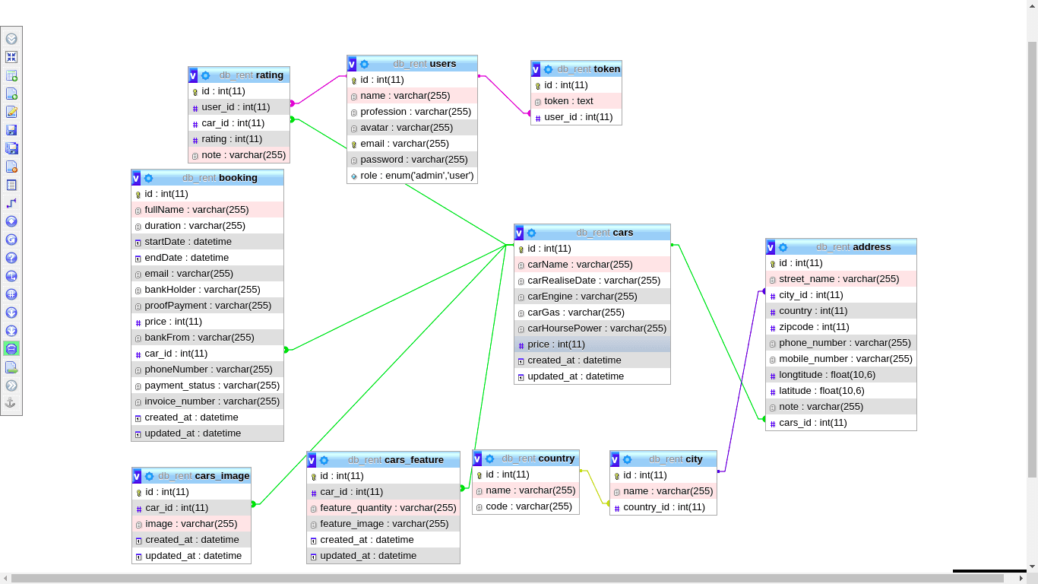Click user_id : int(11) in rating table
Viewport: 1038px width, 584px height.
click(239, 107)
